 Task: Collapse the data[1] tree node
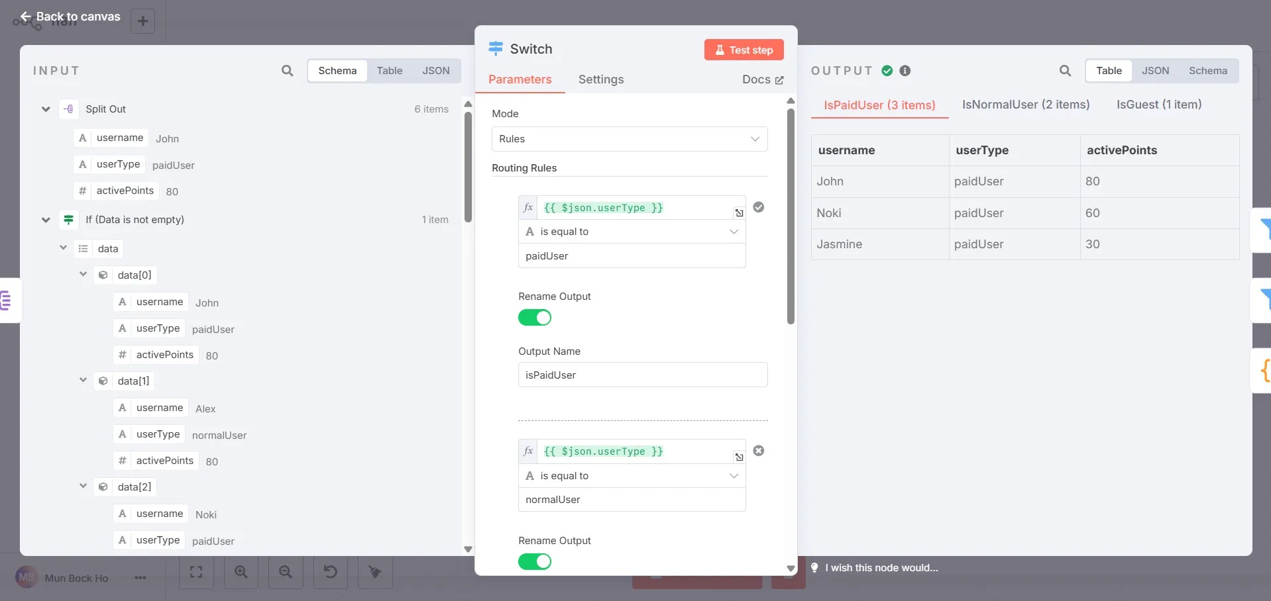click(83, 381)
